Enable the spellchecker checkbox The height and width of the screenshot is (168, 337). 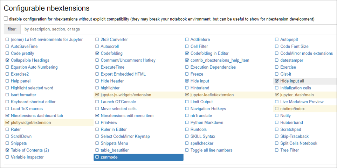coord(187,143)
